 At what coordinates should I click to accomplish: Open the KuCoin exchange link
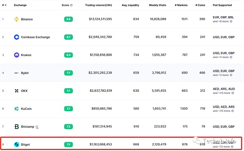26,109
